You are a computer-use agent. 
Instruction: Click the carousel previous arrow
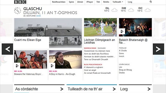[8, 49]
